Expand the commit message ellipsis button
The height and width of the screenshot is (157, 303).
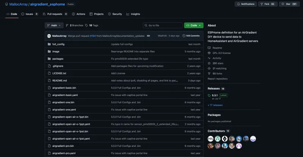click(148, 36)
